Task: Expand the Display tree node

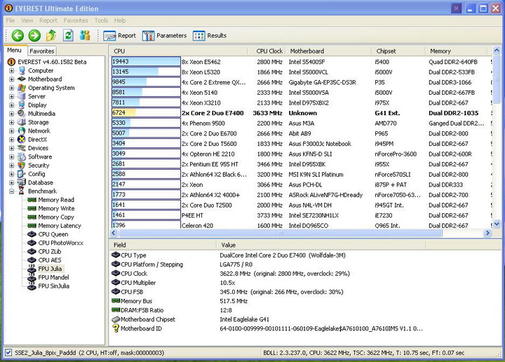Action: click(12, 105)
